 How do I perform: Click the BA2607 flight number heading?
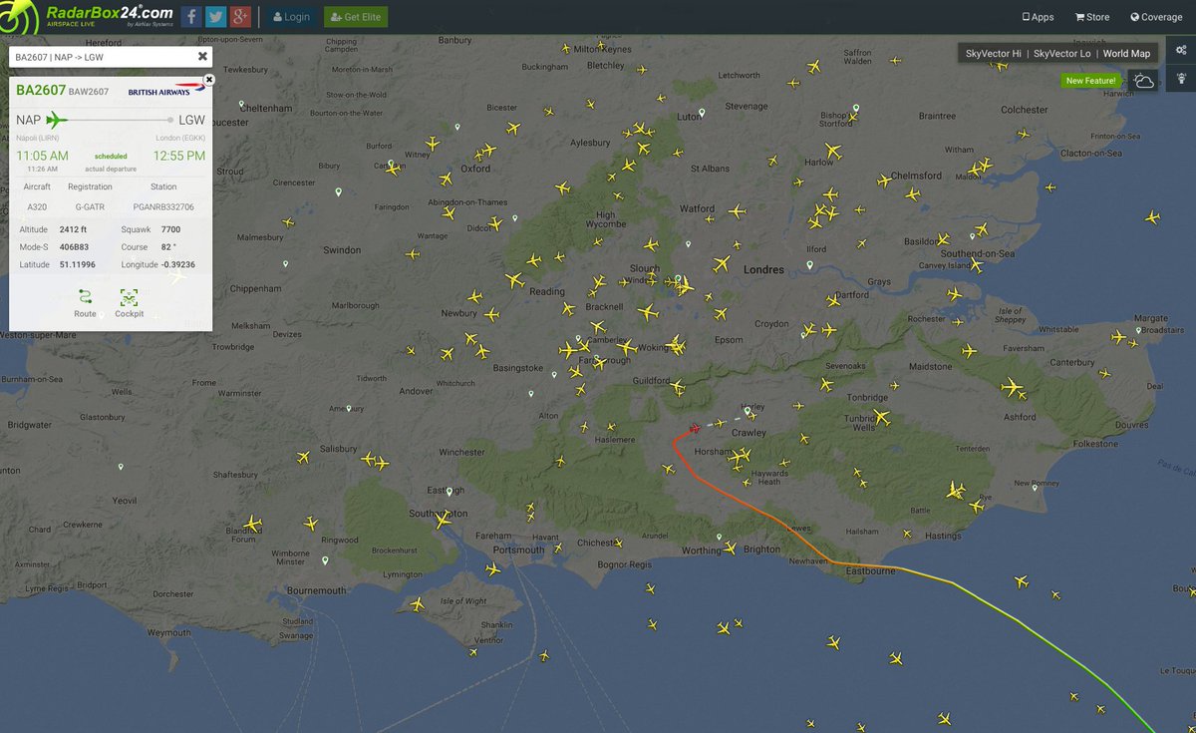(41, 90)
